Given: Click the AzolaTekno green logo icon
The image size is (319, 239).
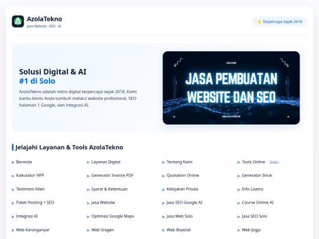Looking at the screenshot, I should (18, 21).
